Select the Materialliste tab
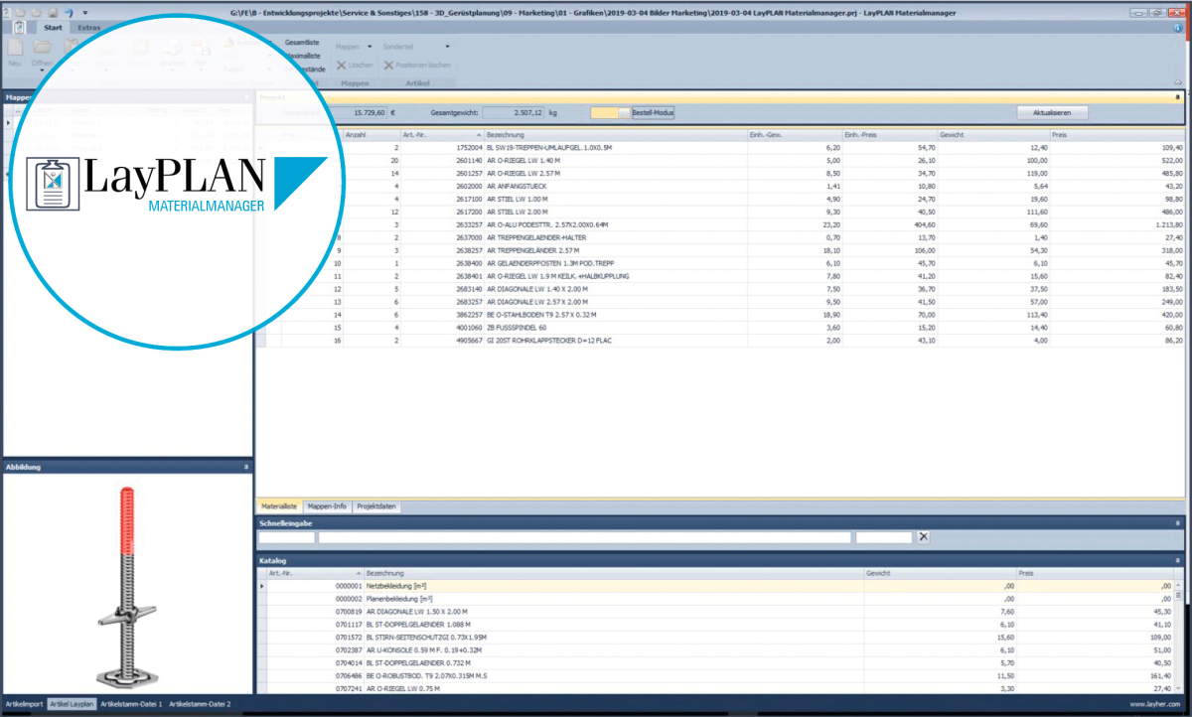The image size is (1192, 717). (x=279, y=506)
